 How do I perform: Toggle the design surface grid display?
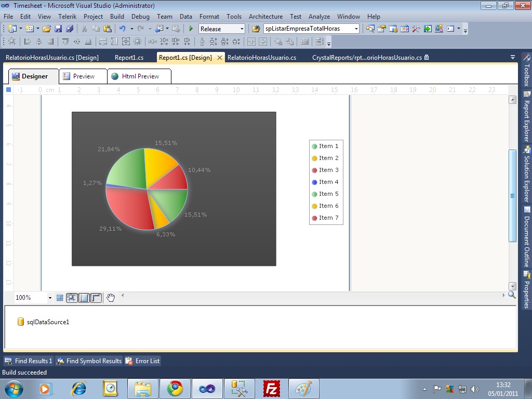[60, 298]
